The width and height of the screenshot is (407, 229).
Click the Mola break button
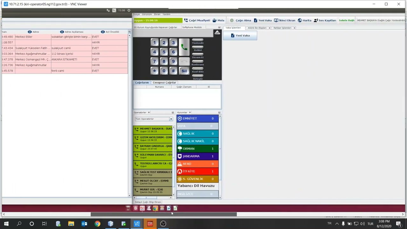[x=218, y=20]
